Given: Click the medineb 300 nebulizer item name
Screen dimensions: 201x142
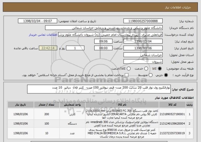Looking at the screenshot, I should 122,124.
